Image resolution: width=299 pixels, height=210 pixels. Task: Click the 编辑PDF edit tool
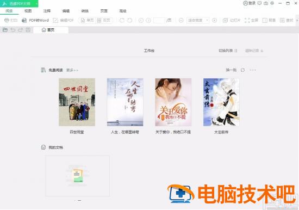tap(63, 20)
